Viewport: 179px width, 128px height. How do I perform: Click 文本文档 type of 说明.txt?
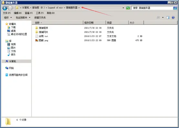(111, 36)
